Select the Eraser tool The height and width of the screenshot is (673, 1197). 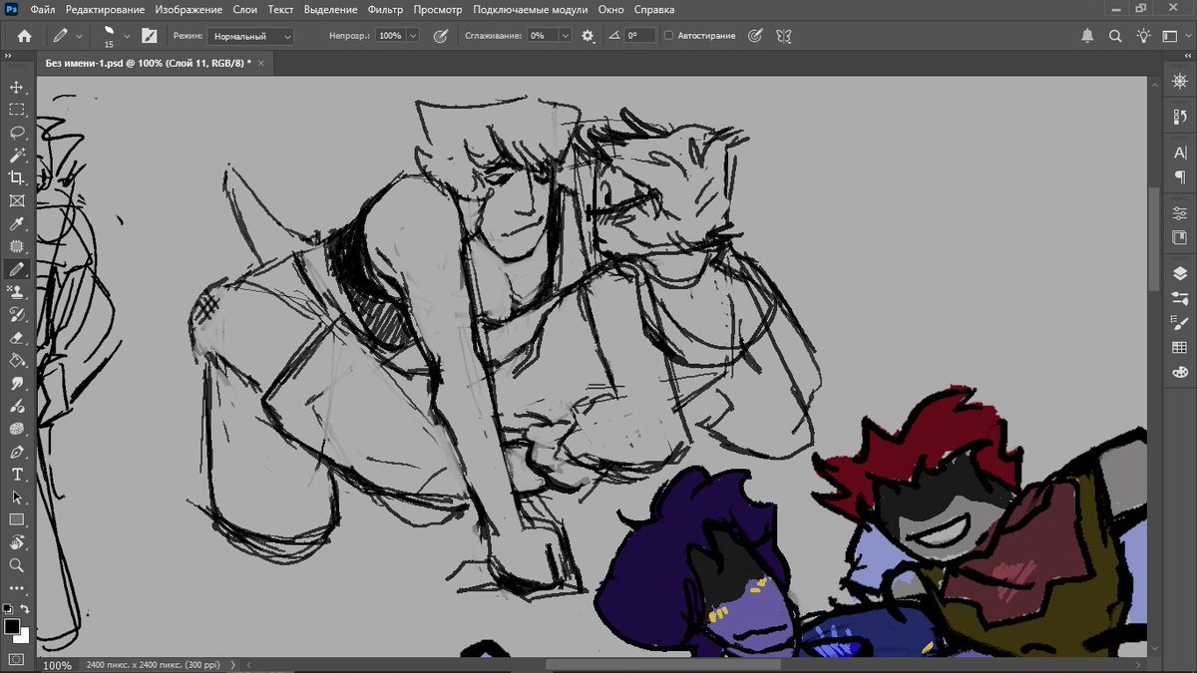(16, 337)
